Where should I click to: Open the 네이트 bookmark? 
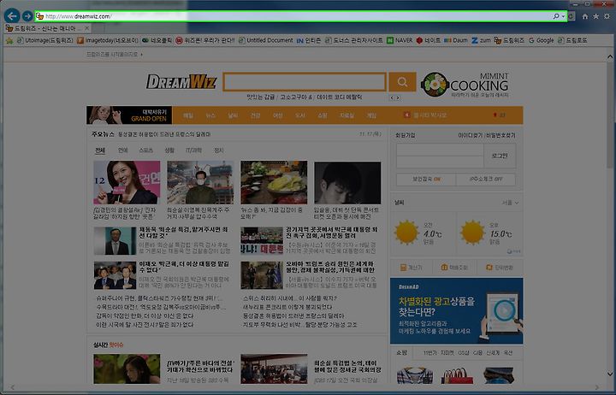429,40
